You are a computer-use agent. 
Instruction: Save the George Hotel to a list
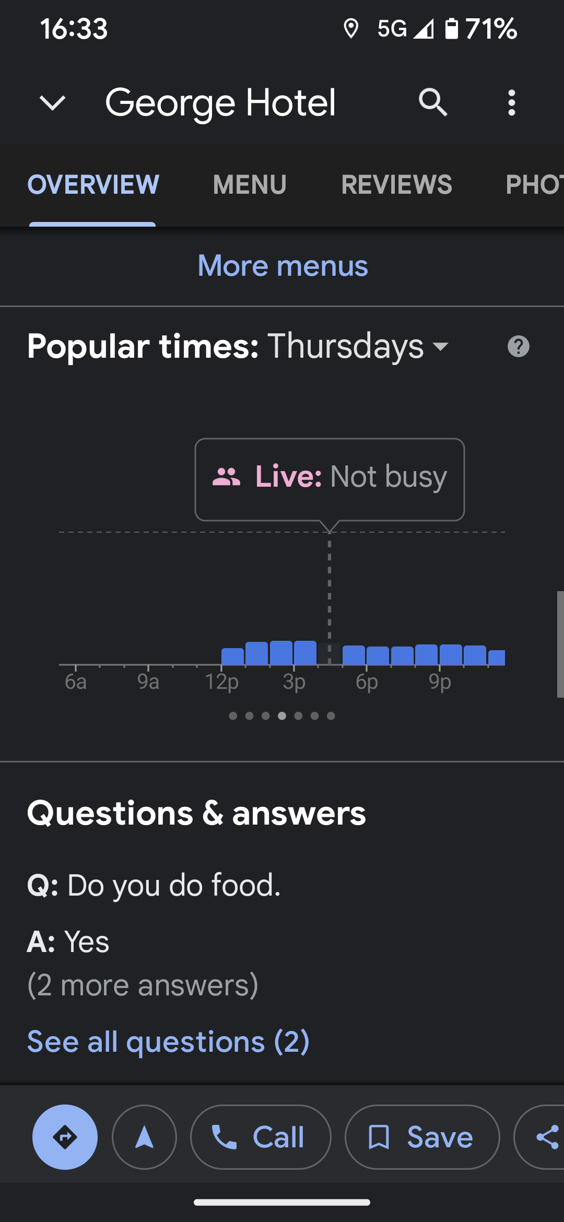click(422, 1137)
